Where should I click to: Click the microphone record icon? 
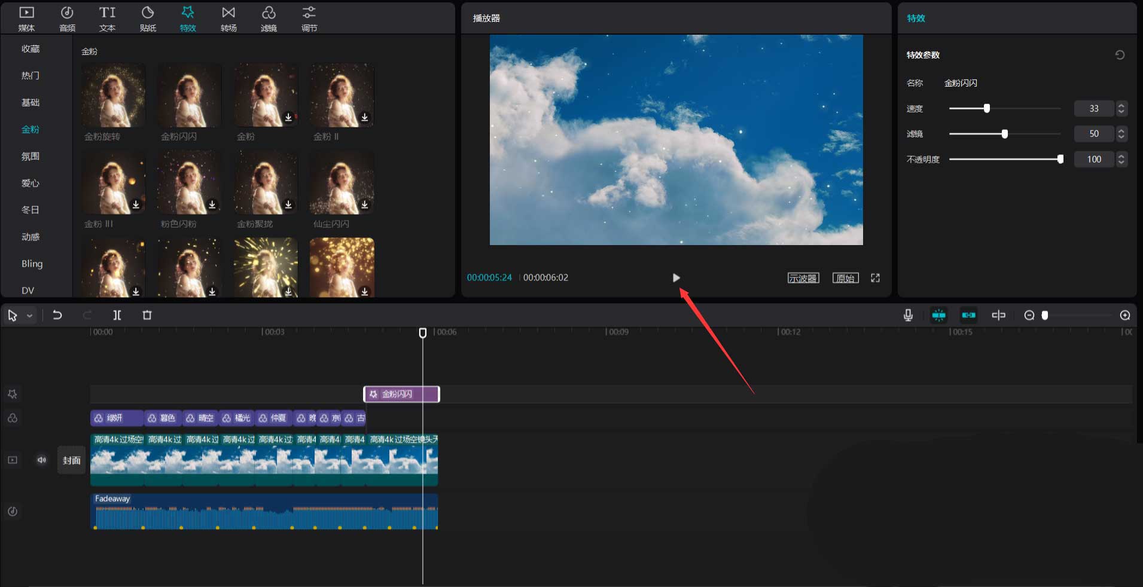[908, 315]
